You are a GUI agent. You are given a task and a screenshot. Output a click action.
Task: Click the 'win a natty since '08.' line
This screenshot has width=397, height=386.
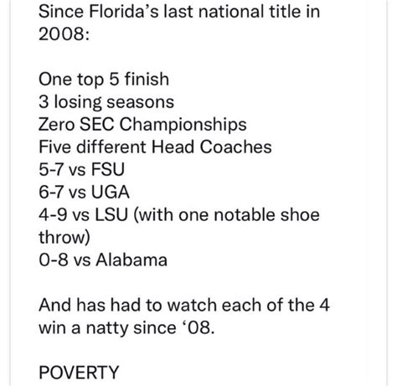[126, 327]
